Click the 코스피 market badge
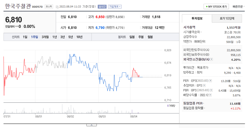Screen dimensions: 247x128 pyautogui.click(x=49, y=7)
